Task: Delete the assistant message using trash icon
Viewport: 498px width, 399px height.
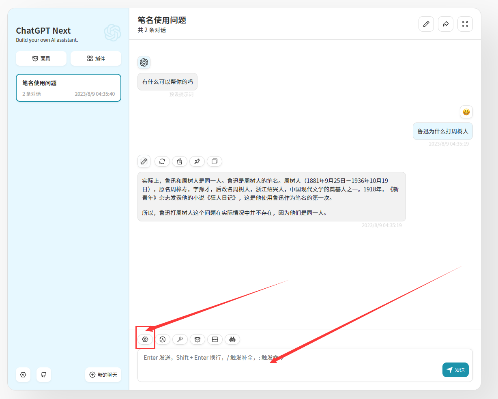Action: point(180,161)
